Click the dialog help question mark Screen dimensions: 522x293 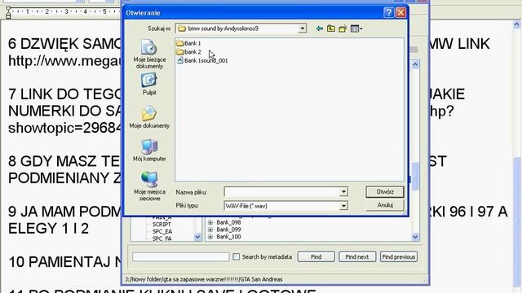pyautogui.click(x=388, y=13)
